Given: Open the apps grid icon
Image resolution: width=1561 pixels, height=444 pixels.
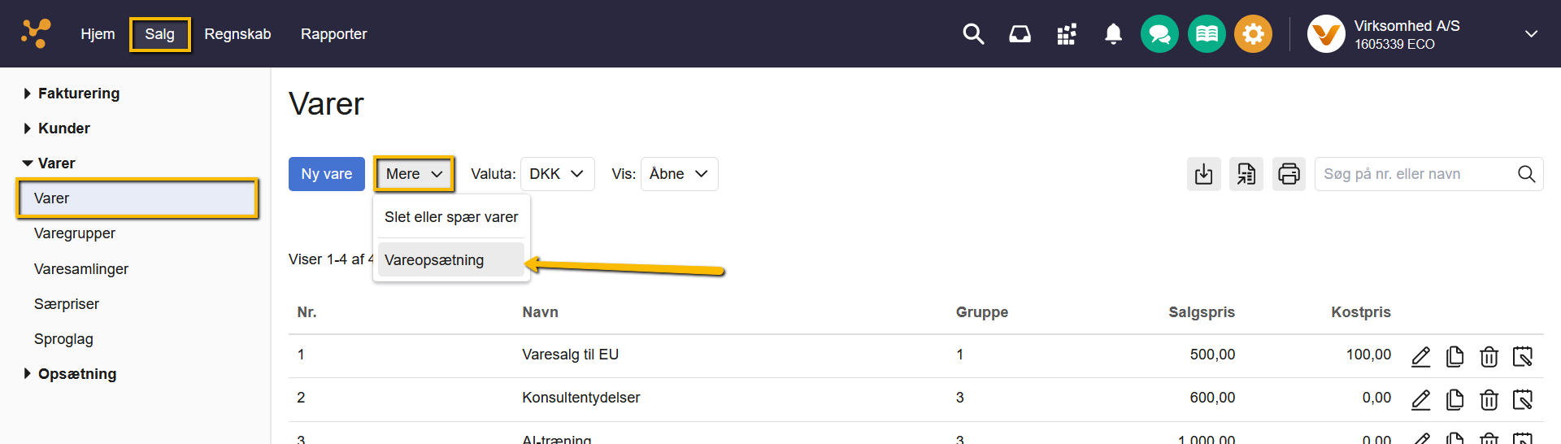Looking at the screenshot, I should pos(1066,34).
